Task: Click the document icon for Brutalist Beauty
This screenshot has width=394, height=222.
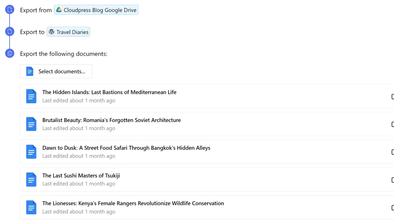Action: pyautogui.click(x=31, y=124)
